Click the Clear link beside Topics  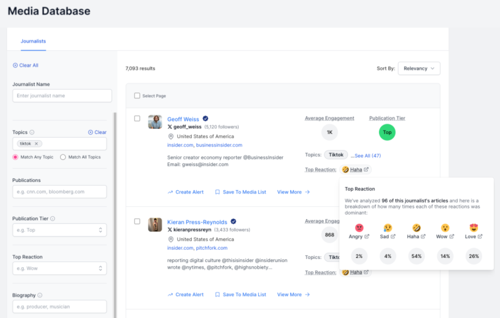[97, 132]
